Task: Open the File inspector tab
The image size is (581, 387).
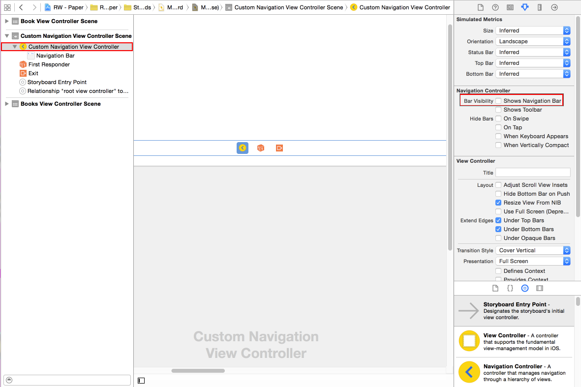Action: pyautogui.click(x=481, y=7)
